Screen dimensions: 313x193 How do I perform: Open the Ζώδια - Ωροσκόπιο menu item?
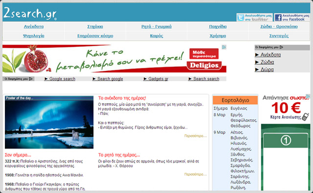pos(279,26)
